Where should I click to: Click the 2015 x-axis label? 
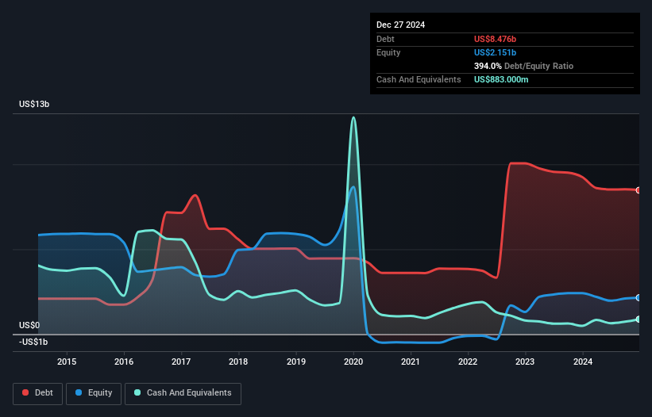[67, 362]
